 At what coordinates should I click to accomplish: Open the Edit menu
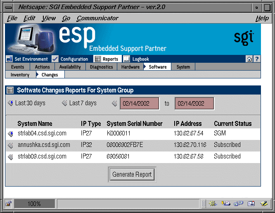coord(29,18)
